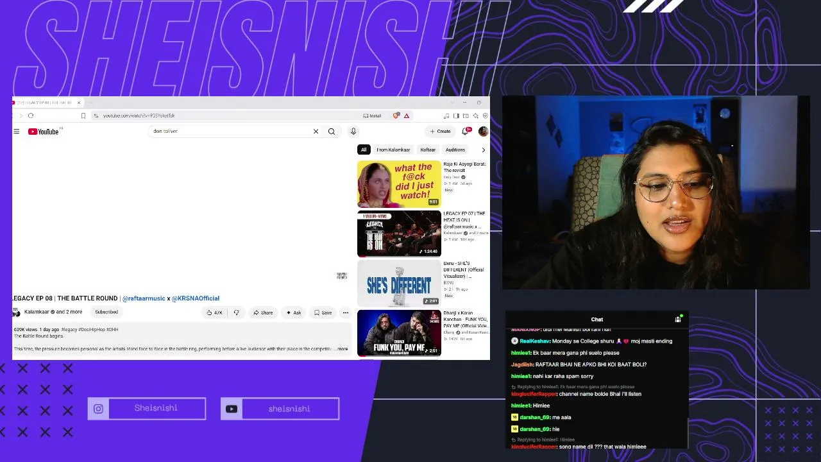Close the LEGACY EP 08 browser tab
This screenshot has height=462, width=821.
click(x=79, y=103)
